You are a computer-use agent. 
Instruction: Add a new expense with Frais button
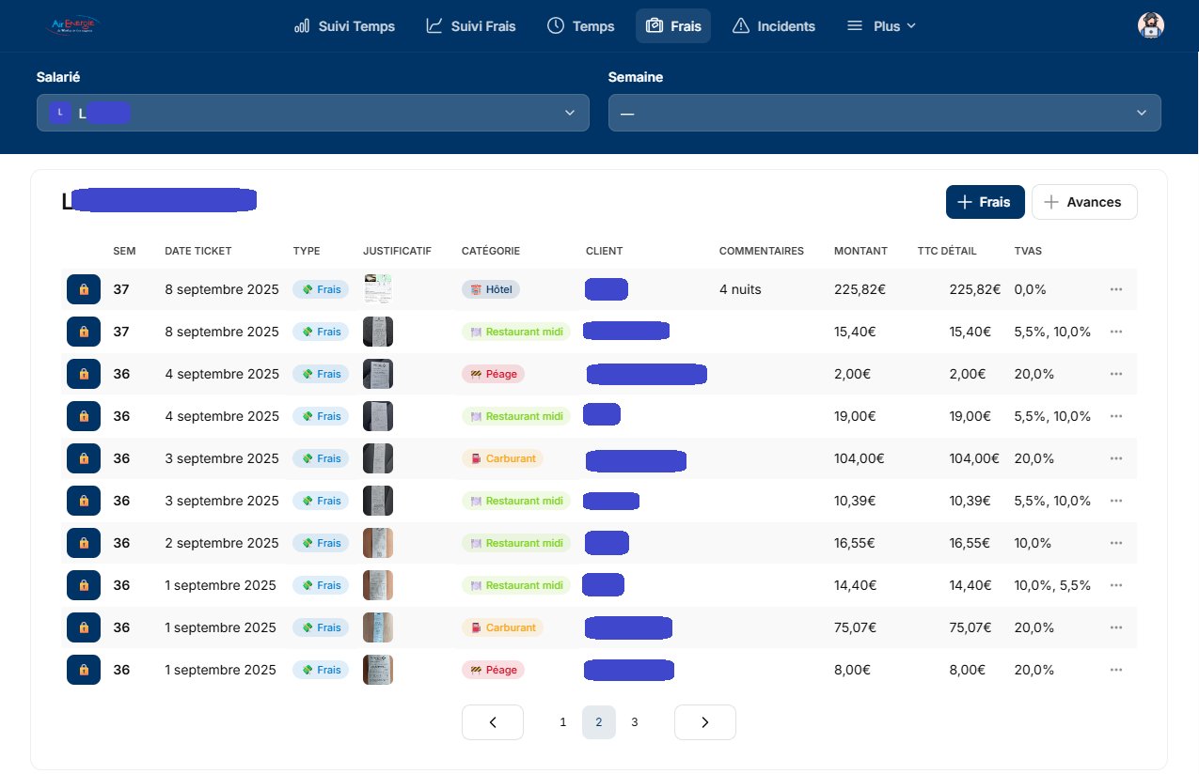click(x=986, y=202)
